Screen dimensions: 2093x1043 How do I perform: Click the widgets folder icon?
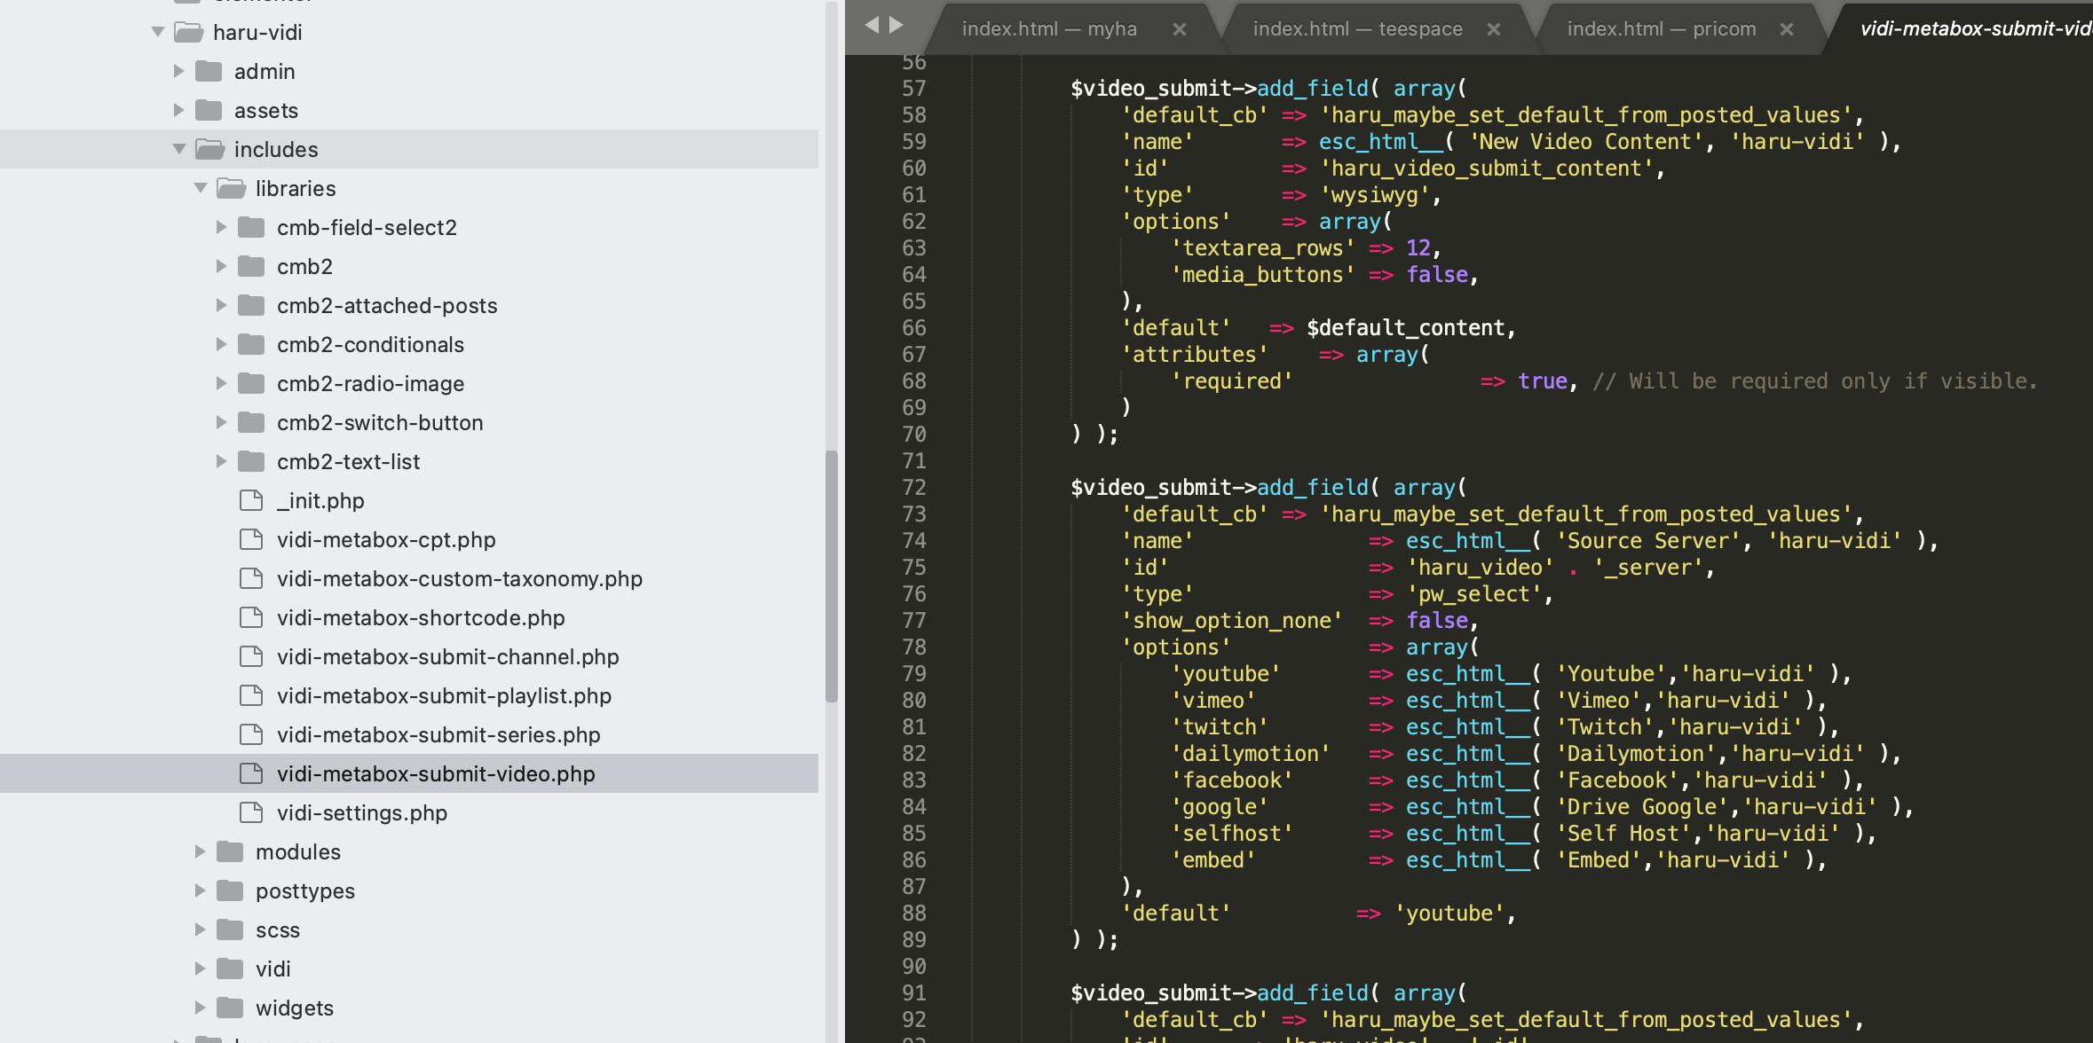click(230, 1008)
